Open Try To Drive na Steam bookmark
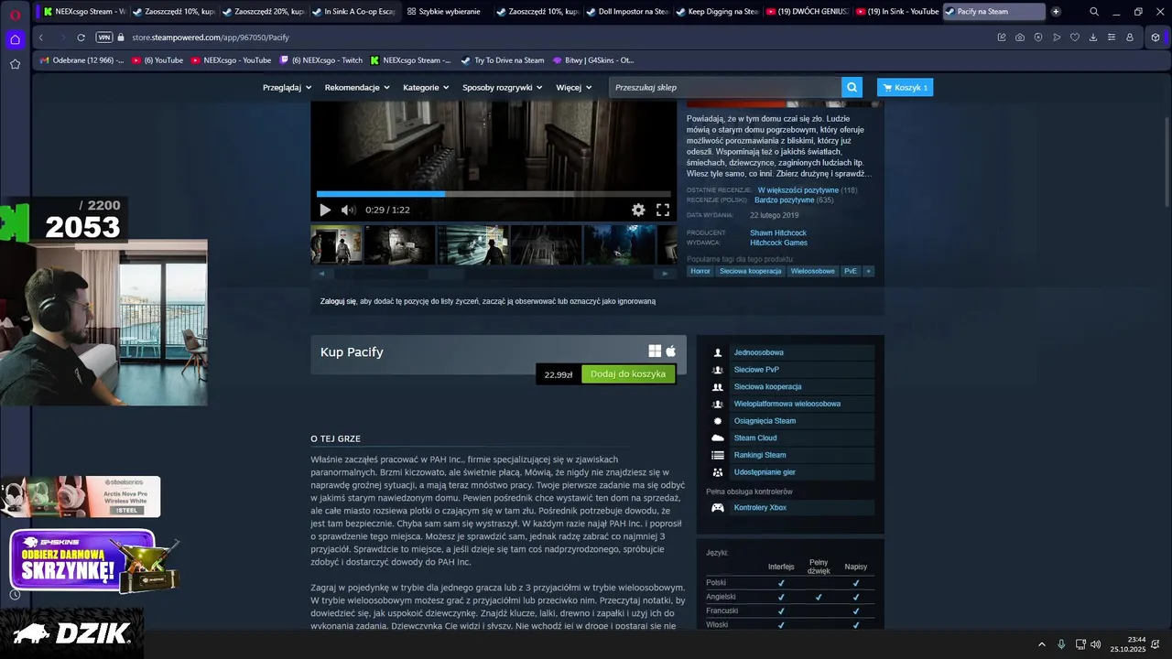 tap(502, 60)
